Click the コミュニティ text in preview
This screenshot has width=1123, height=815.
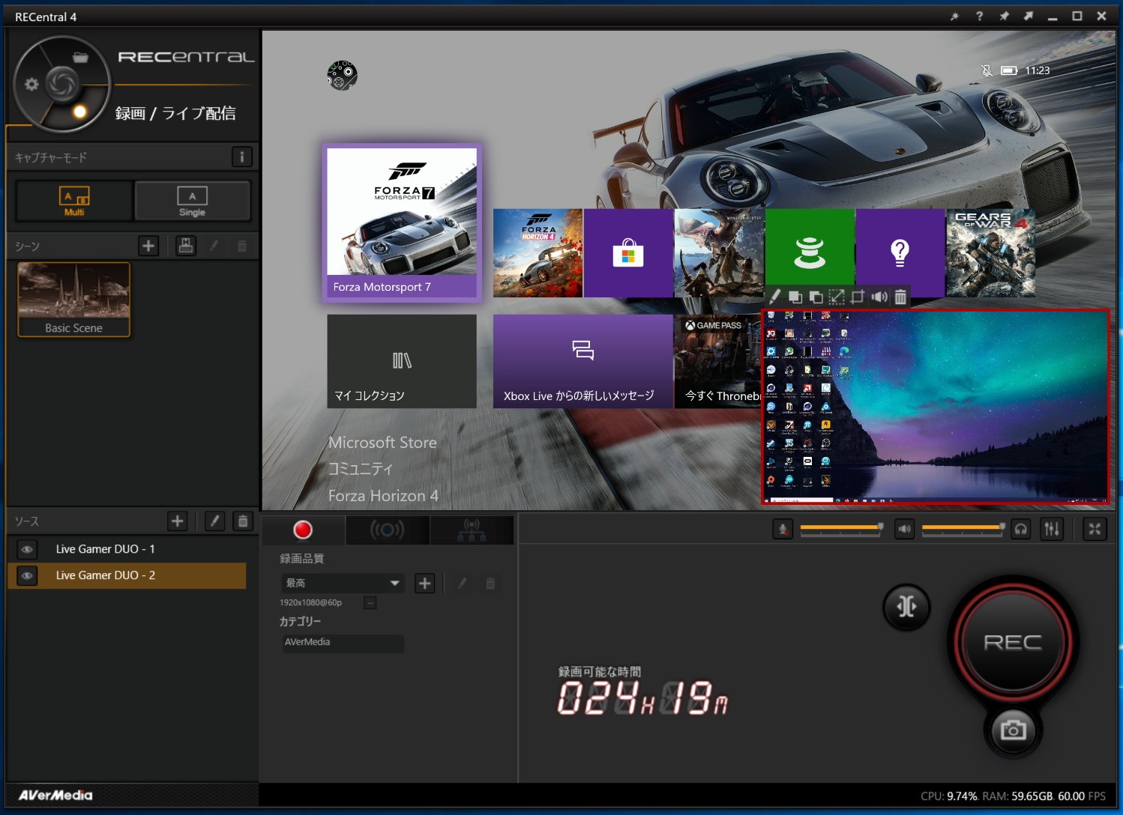(x=361, y=469)
